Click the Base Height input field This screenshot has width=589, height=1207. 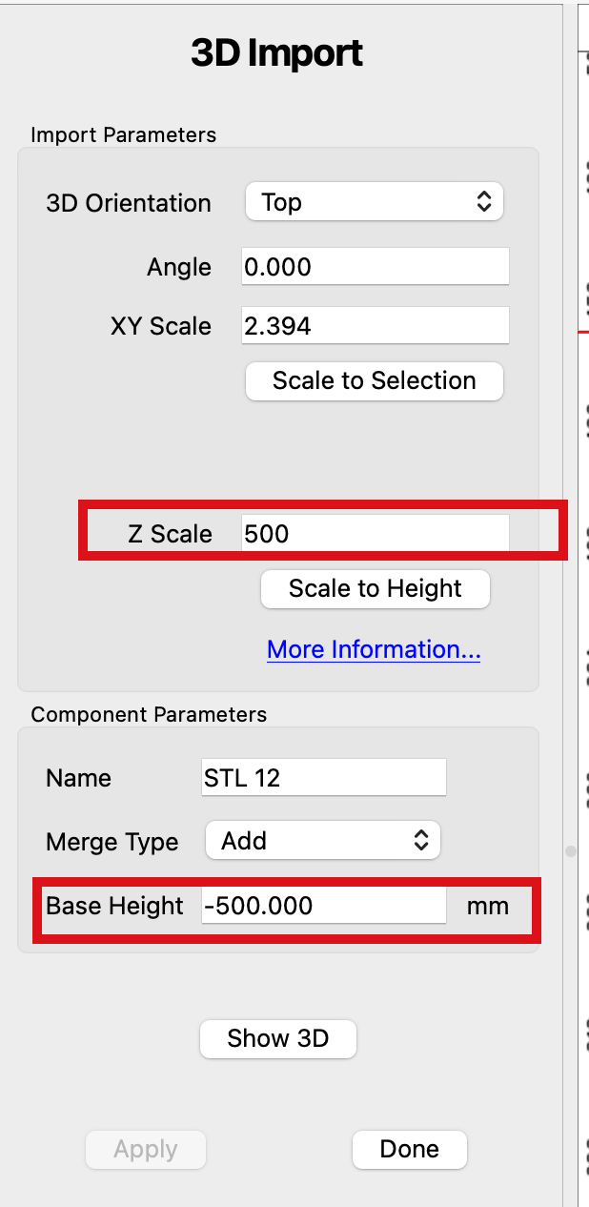pos(323,906)
